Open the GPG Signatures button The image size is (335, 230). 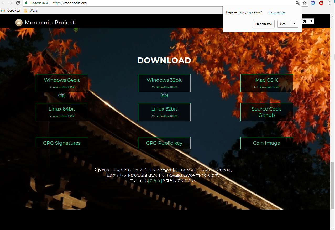pos(62,143)
